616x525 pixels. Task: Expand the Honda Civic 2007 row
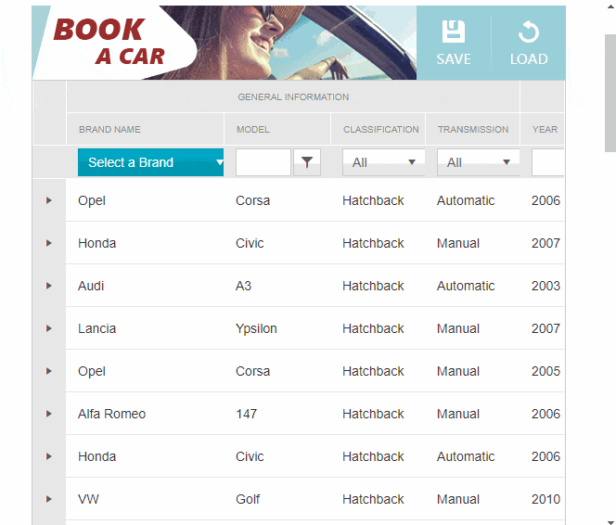coord(49,243)
